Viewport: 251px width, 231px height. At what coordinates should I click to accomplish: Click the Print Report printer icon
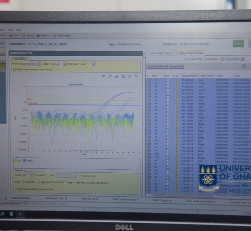pos(54,36)
